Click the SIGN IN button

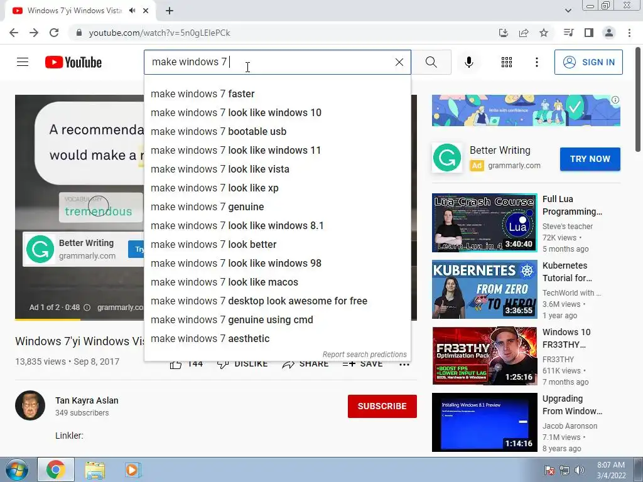(588, 62)
